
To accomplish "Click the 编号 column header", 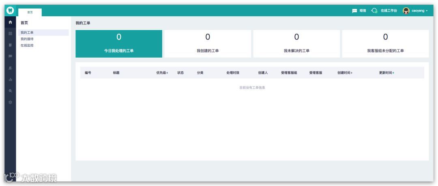I will point(88,73).
